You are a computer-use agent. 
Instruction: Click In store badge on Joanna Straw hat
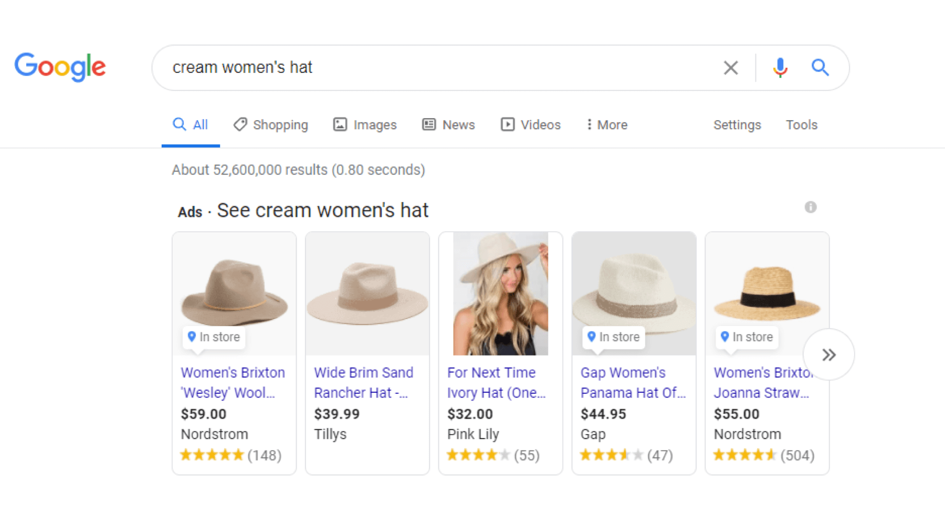[x=747, y=337]
